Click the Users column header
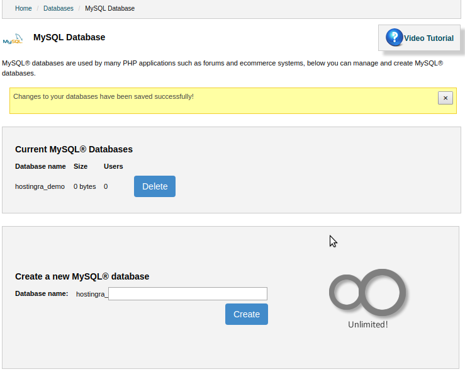 coord(113,166)
